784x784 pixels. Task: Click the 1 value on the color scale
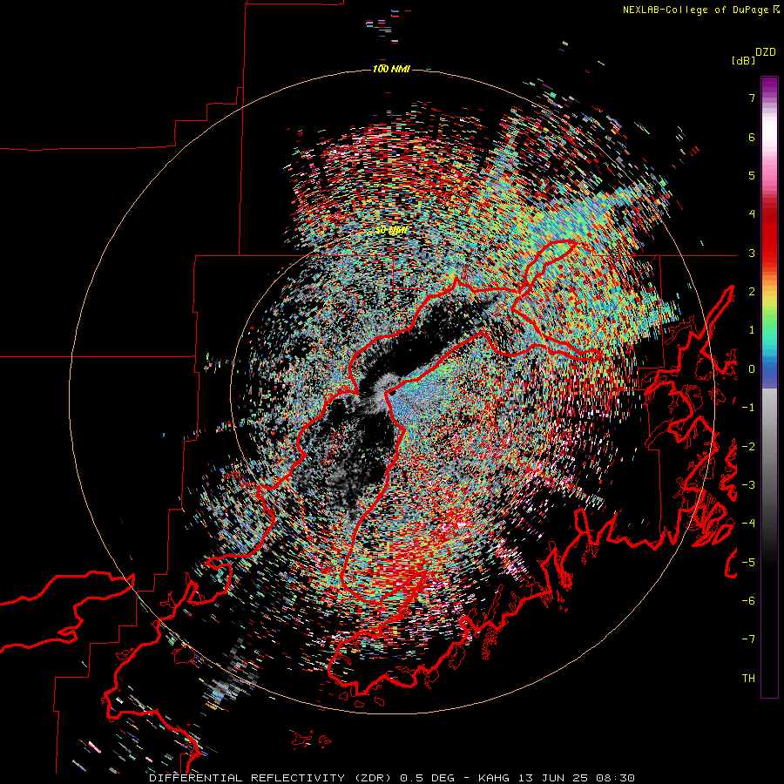point(752,330)
